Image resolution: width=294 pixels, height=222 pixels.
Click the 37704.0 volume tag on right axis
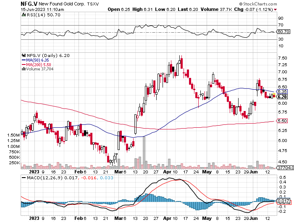tap(285, 168)
